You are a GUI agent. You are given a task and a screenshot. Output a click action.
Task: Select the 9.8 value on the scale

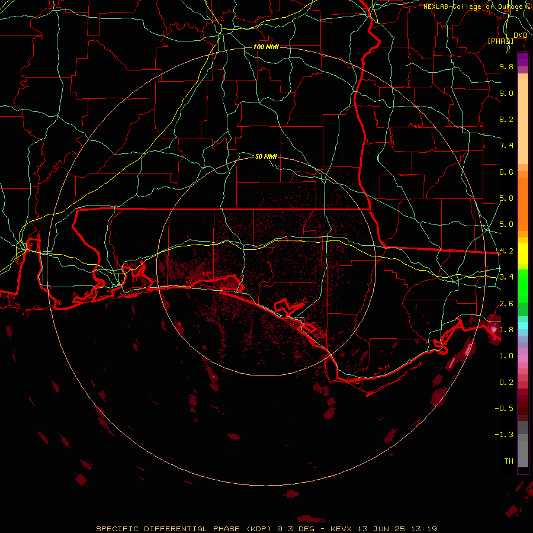(506, 66)
